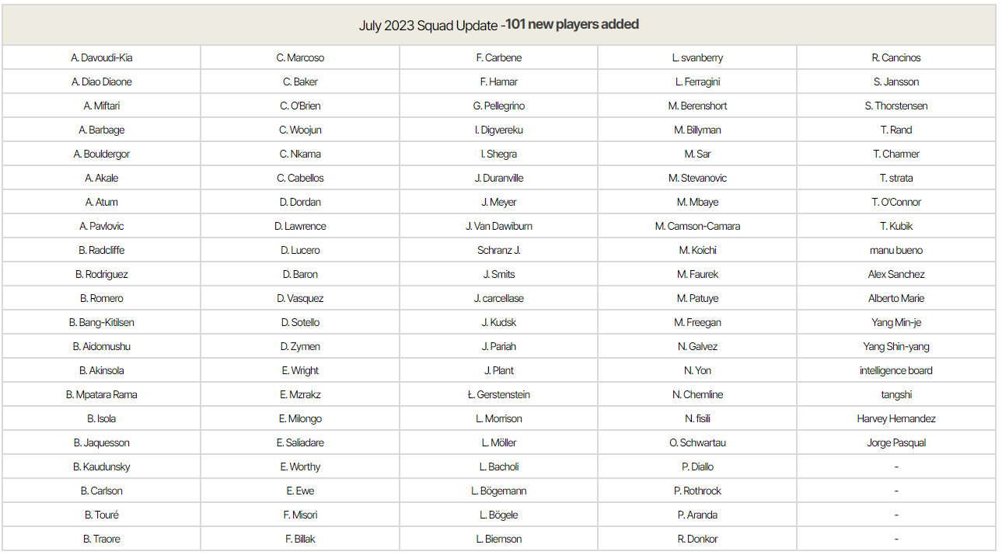The image size is (1002, 555).
Task: Select R. Cancinos player name
Action: [896, 58]
